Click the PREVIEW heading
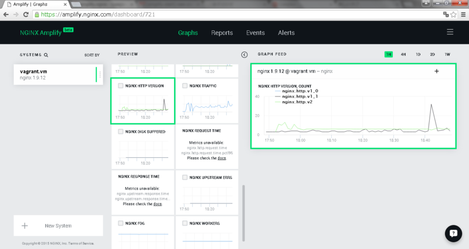 pos(128,54)
